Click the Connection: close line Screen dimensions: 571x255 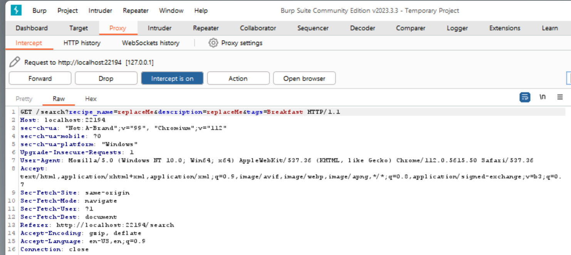[54, 249]
